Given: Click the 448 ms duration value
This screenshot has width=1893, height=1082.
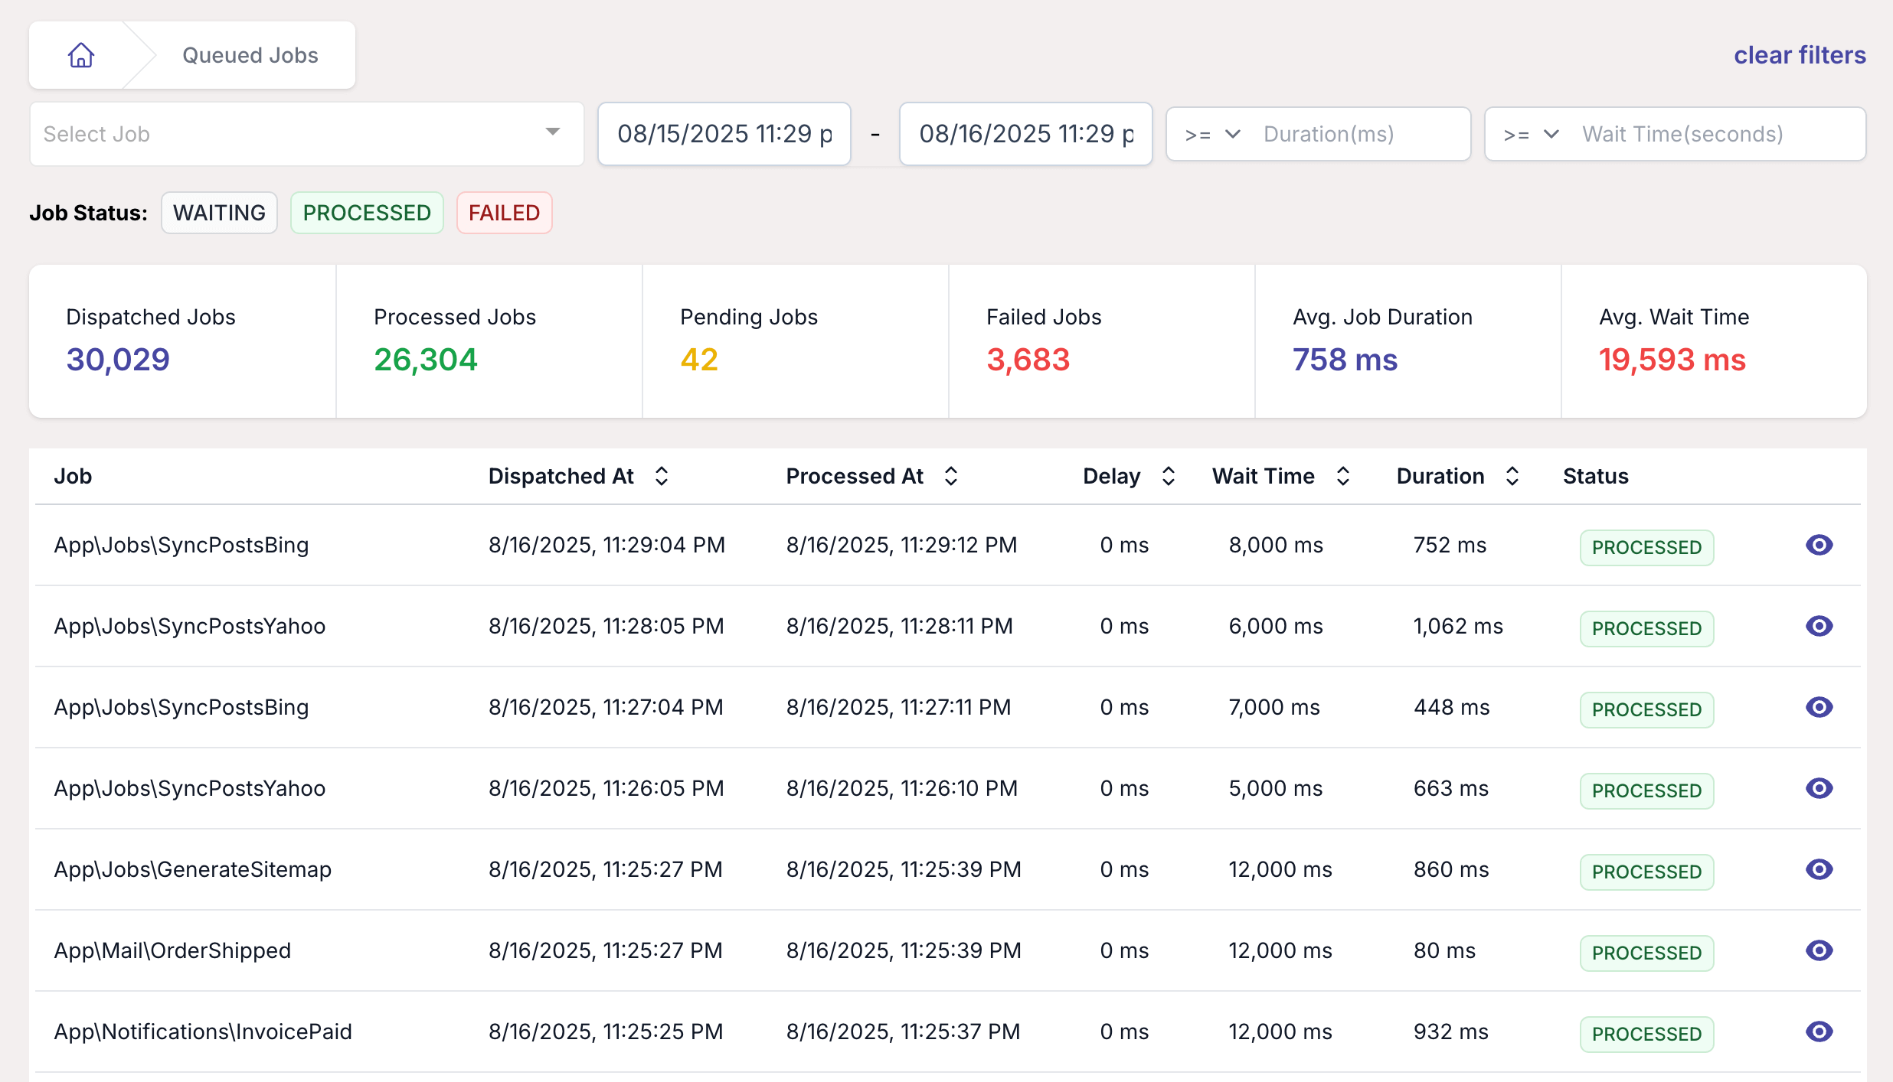Looking at the screenshot, I should coord(1451,707).
